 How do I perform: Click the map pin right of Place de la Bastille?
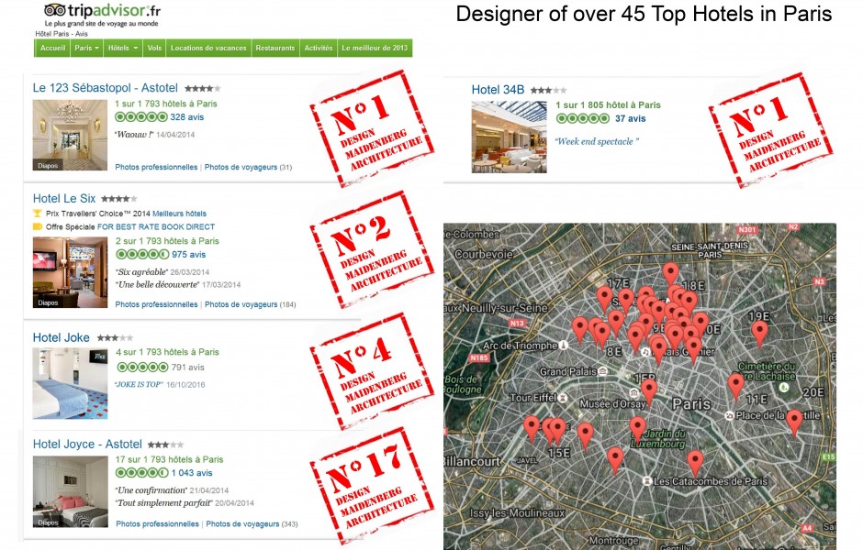(794, 422)
